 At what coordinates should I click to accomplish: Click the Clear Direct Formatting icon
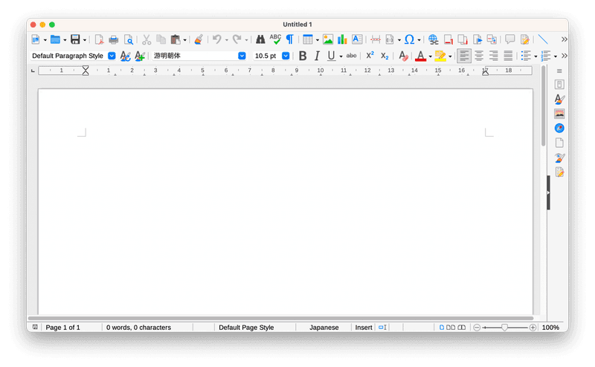403,56
